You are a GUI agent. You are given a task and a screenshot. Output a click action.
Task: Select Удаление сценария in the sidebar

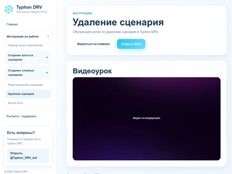click(x=28, y=94)
